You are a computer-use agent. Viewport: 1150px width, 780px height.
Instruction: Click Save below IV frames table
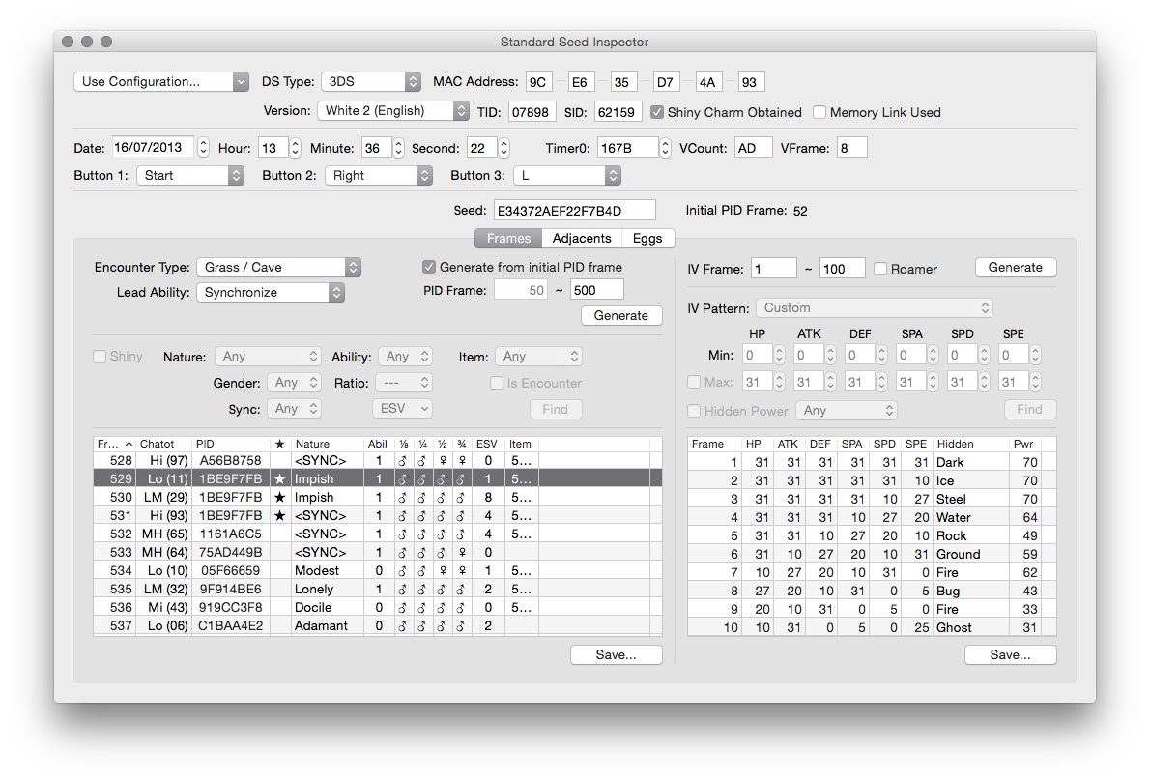1010,654
